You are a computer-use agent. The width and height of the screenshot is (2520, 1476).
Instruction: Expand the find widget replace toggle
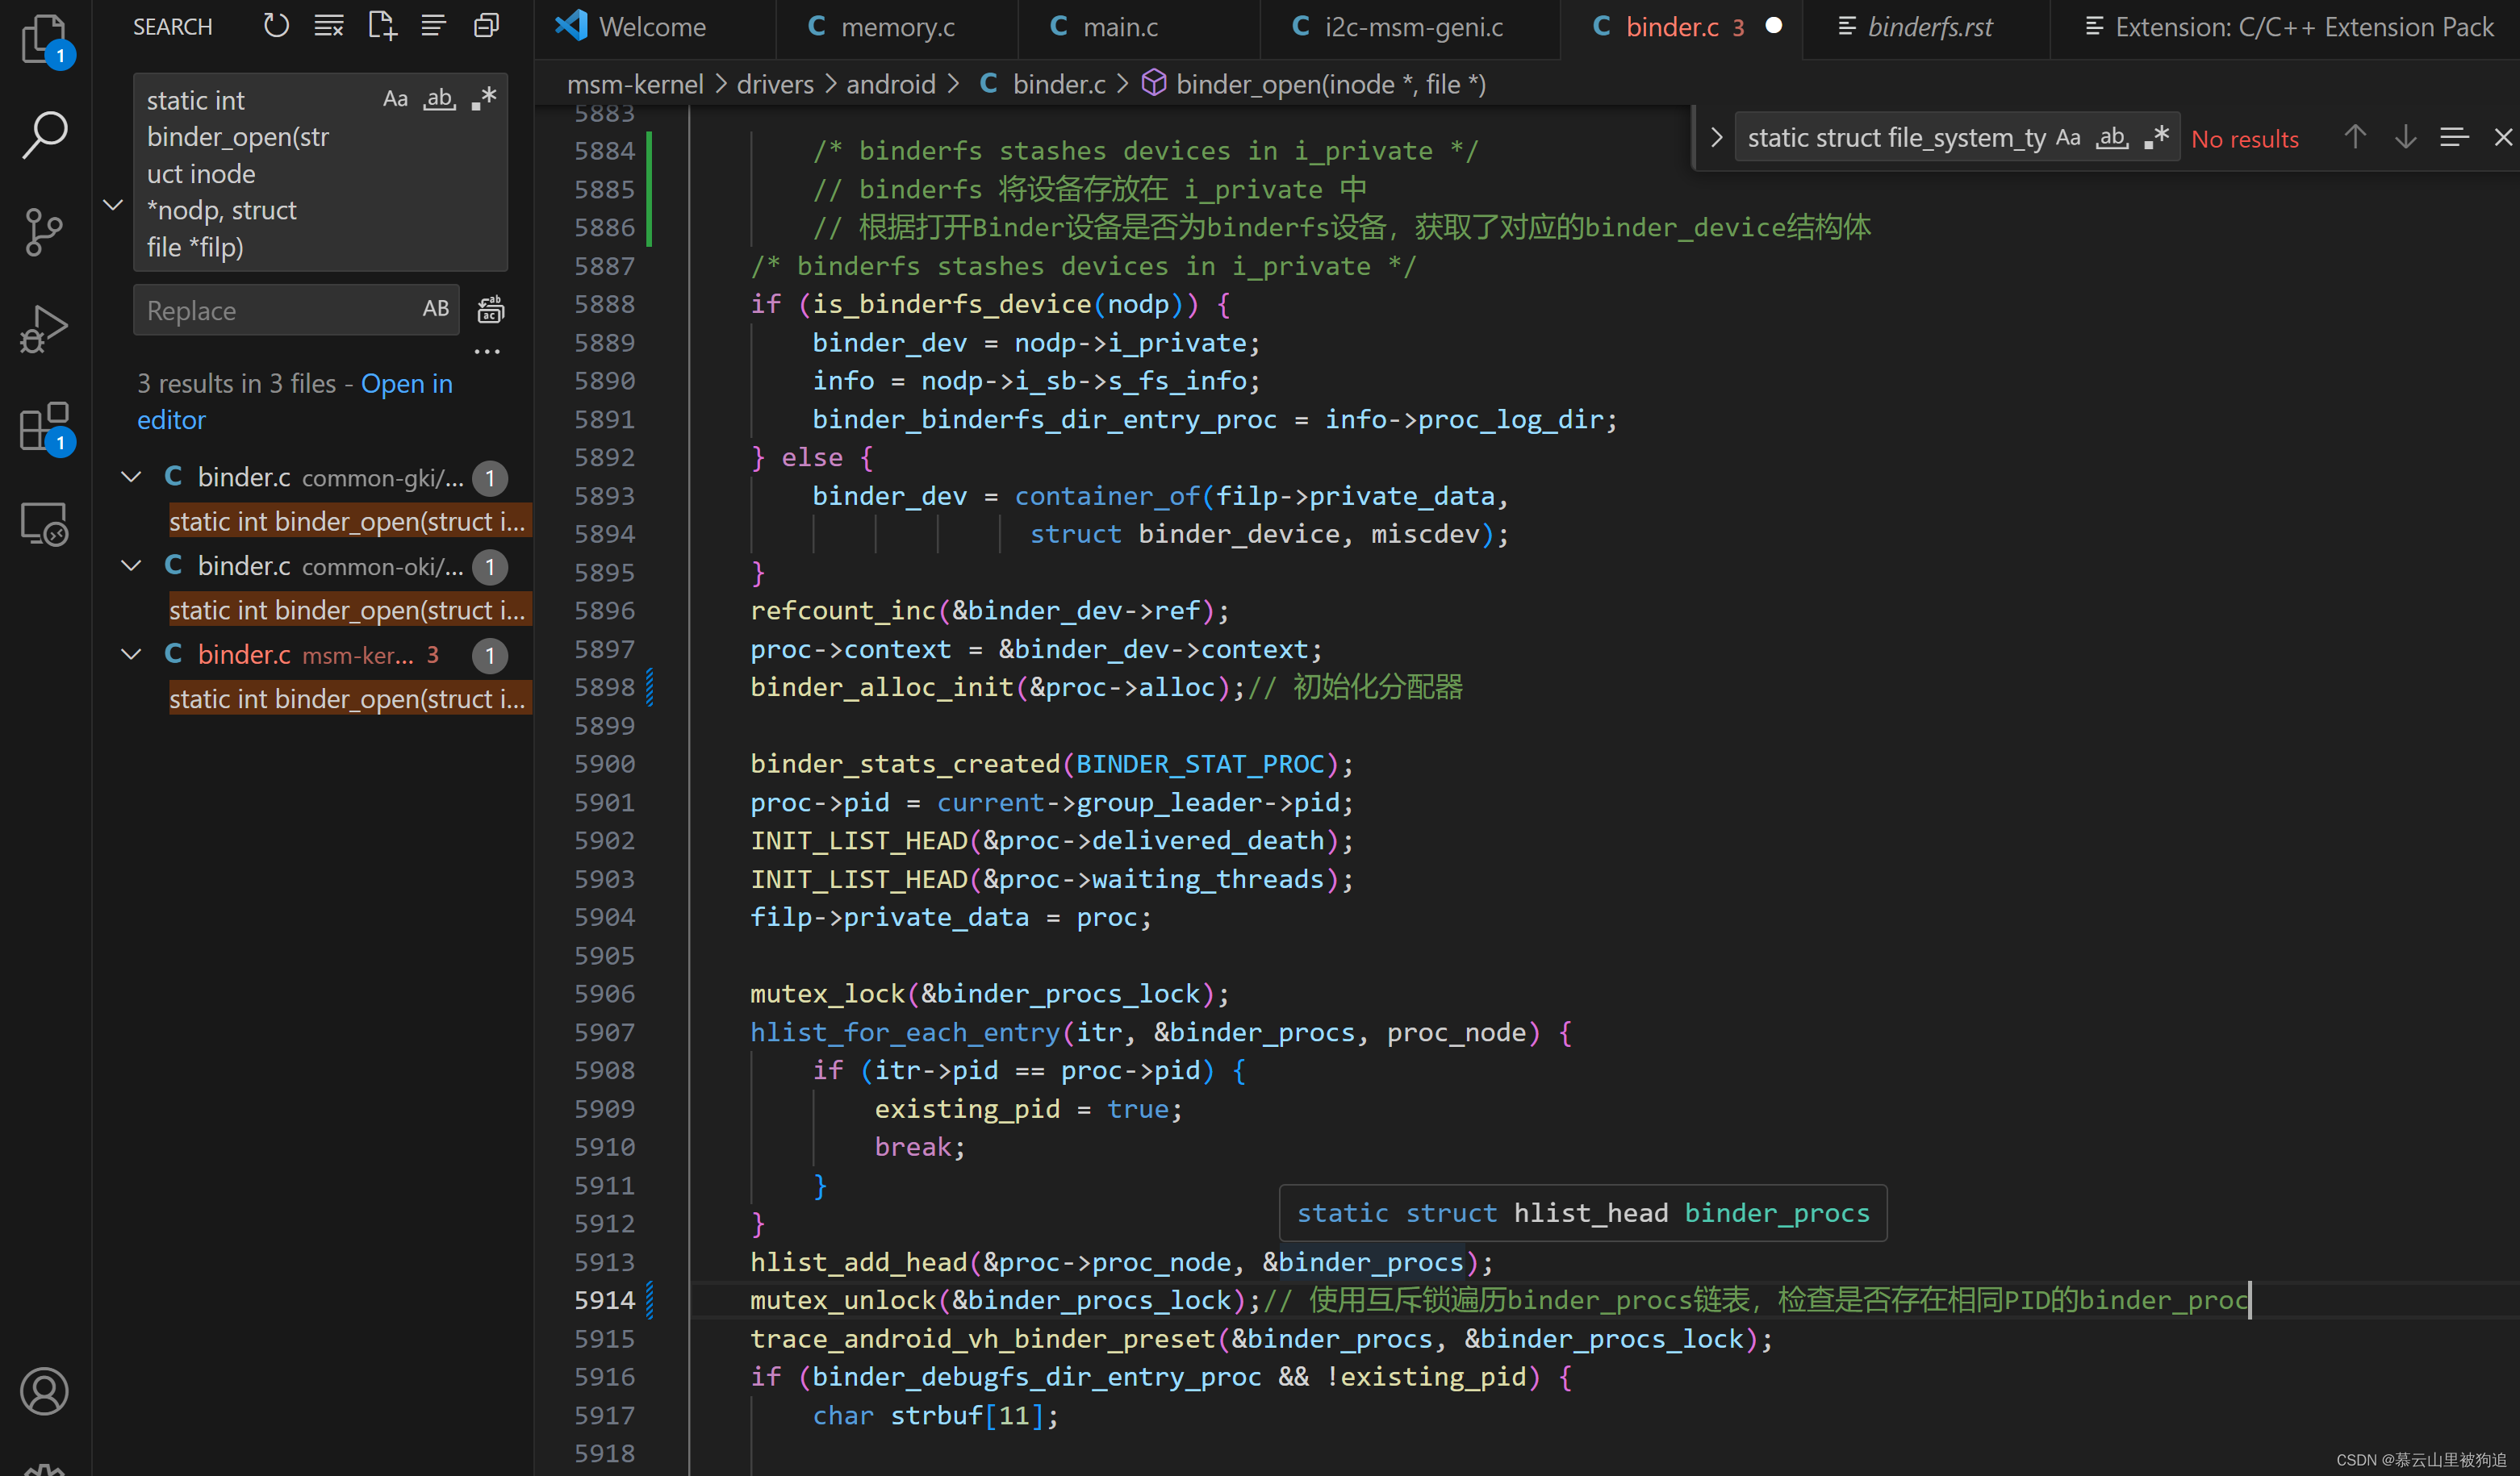[1716, 138]
